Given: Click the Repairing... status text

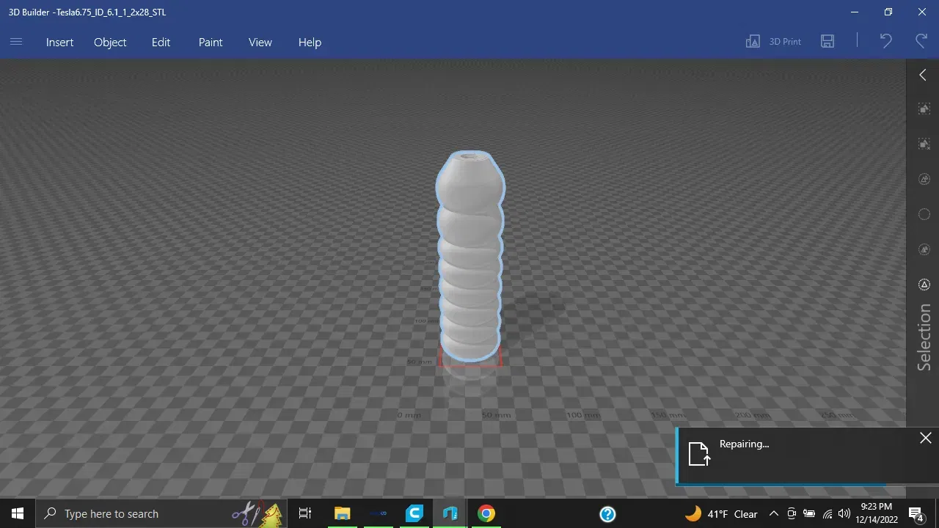Looking at the screenshot, I should click(x=744, y=444).
